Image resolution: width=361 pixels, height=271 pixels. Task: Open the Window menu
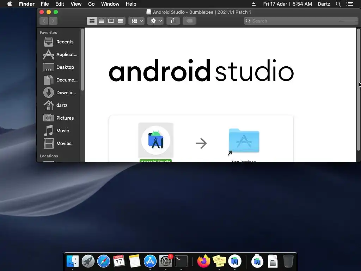[110, 4]
